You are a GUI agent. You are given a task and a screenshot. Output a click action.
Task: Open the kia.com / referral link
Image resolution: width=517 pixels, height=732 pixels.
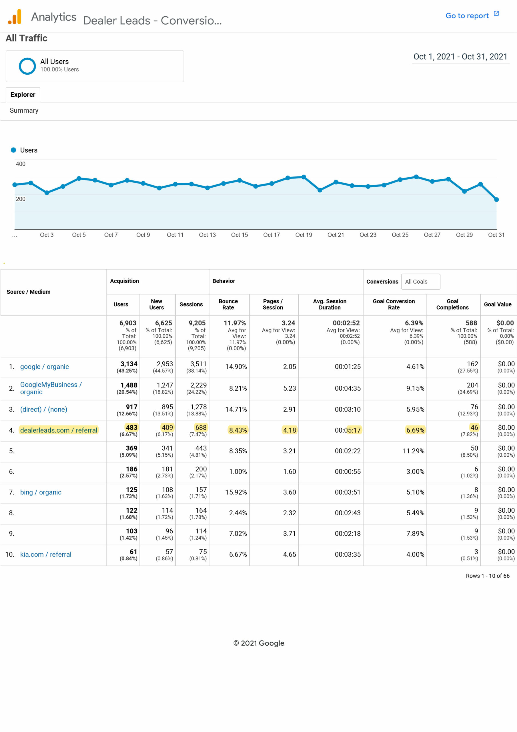pyautogui.click(x=45, y=554)
